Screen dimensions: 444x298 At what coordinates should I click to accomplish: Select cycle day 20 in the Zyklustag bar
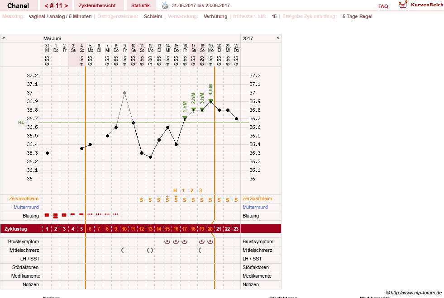(210, 229)
